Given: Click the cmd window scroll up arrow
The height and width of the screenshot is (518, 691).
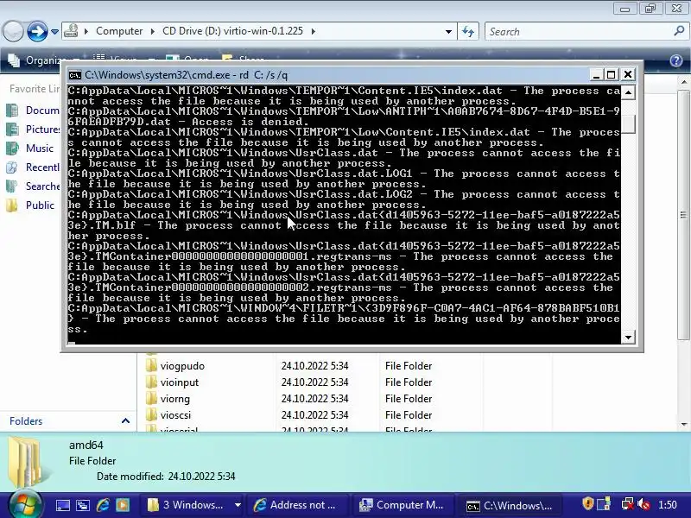Looking at the screenshot, I should 628,92.
